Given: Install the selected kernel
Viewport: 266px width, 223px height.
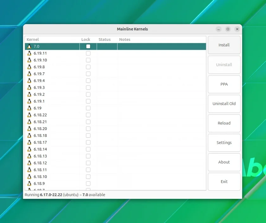Looking at the screenshot, I should point(224,45).
